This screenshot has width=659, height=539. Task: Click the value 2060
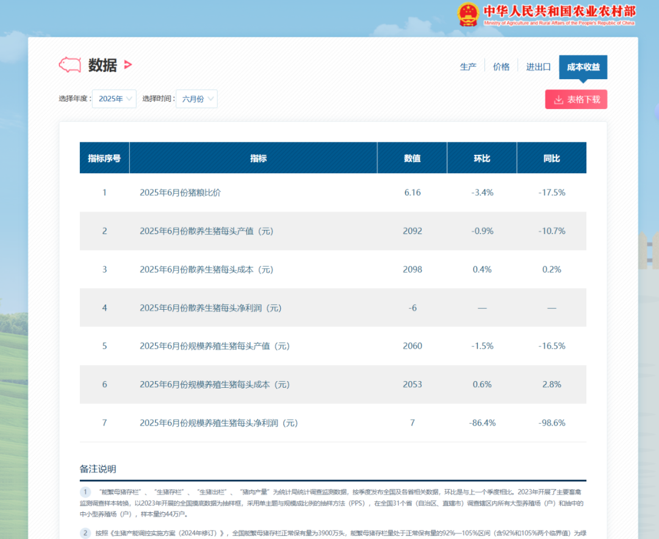point(412,346)
